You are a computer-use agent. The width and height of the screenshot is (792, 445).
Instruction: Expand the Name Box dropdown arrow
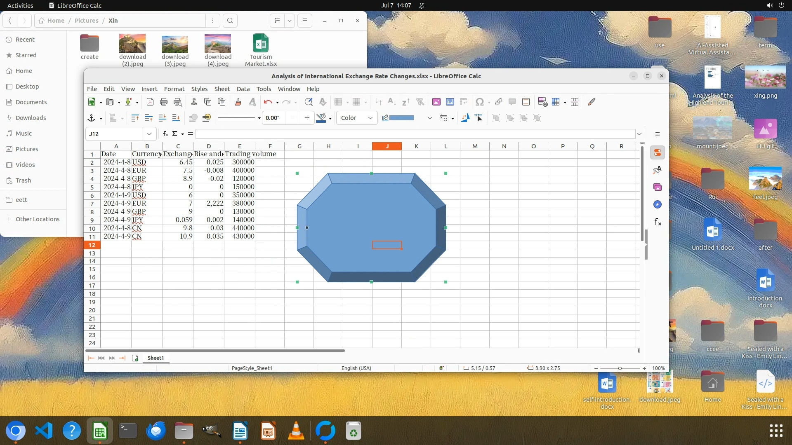pos(149,134)
